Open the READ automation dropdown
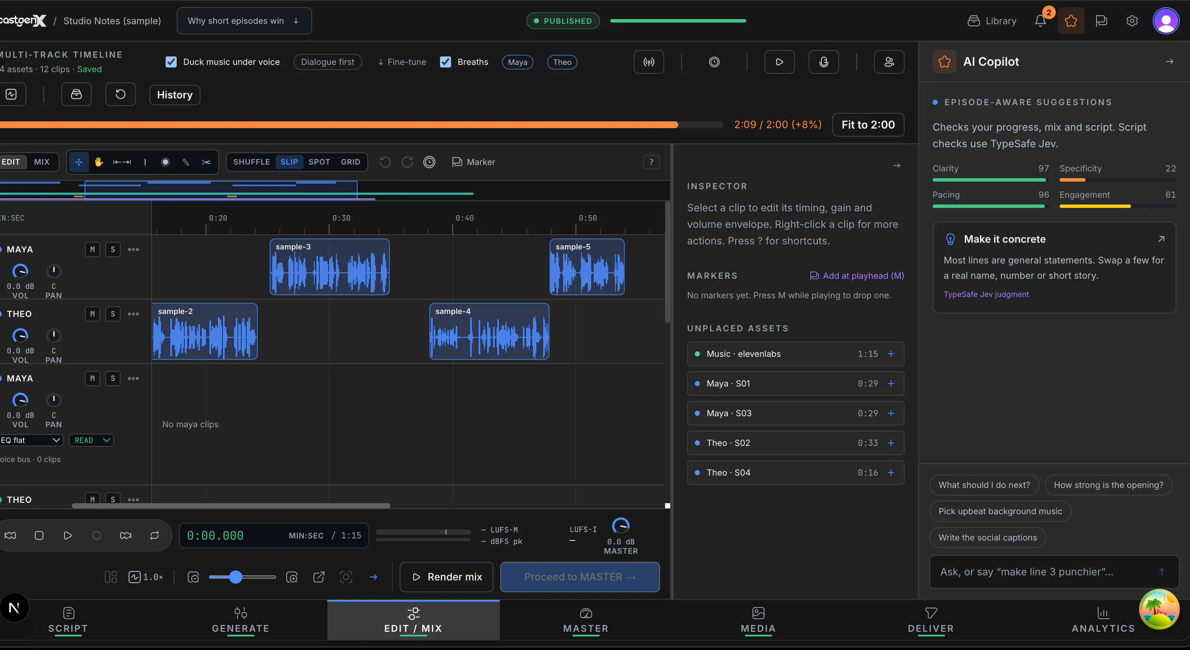Screen dimensions: 1190x650 [91, 440]
